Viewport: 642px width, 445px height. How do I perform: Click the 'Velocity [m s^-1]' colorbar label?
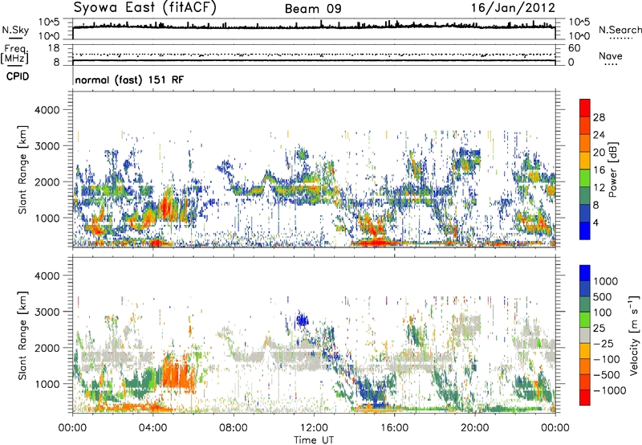coord(634,335)
